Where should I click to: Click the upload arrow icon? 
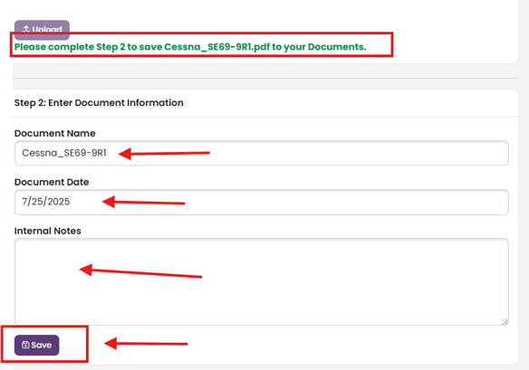[x=26, y=29]
